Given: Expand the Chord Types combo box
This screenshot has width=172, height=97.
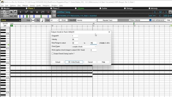Looking at the screenshot, I should (84, 47).
